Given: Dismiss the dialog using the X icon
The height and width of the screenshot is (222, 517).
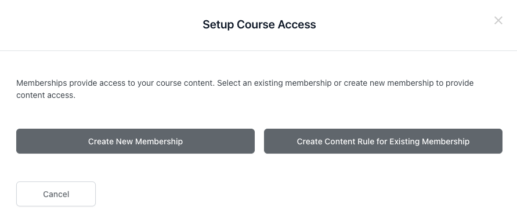Looking at the screenshot, I should [498, 20].
